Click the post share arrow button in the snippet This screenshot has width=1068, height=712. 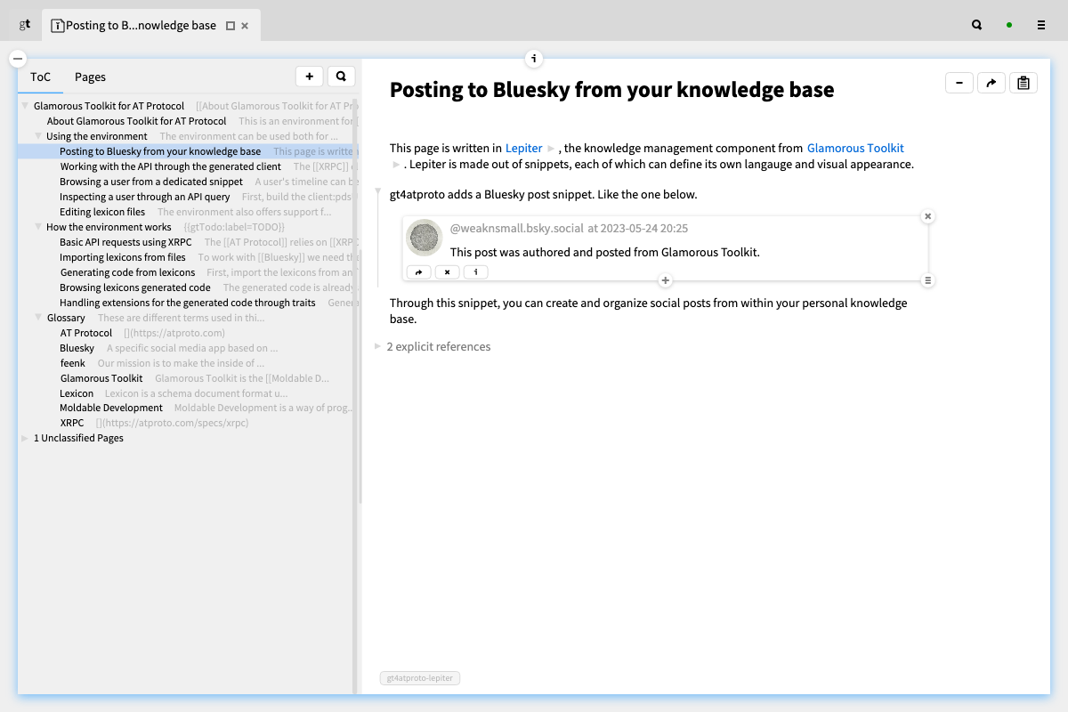[x=418, y=272]
